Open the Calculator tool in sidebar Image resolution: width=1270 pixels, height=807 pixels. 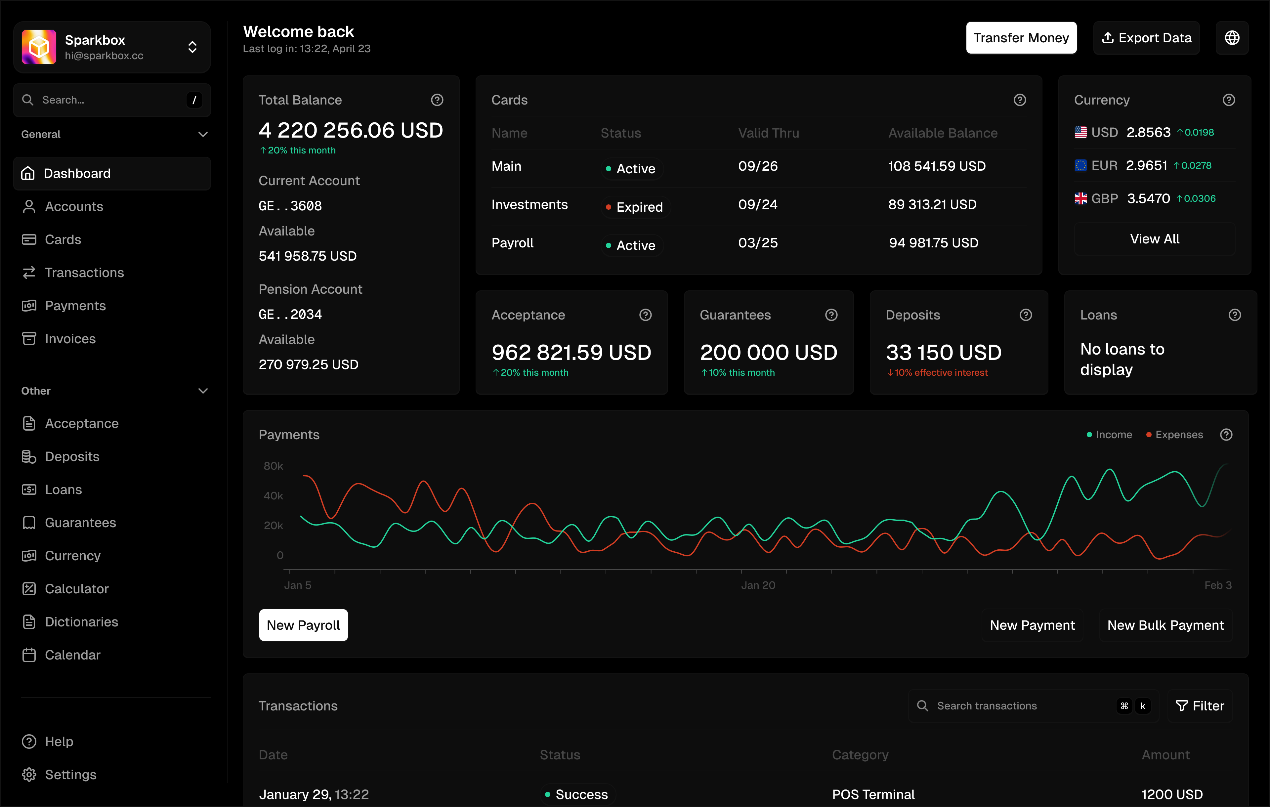coord(76,589)
